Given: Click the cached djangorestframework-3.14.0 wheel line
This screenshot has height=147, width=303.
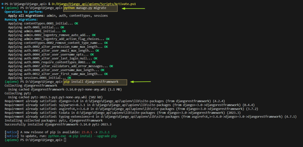Looking at the screenshot, I should [65, 89].
